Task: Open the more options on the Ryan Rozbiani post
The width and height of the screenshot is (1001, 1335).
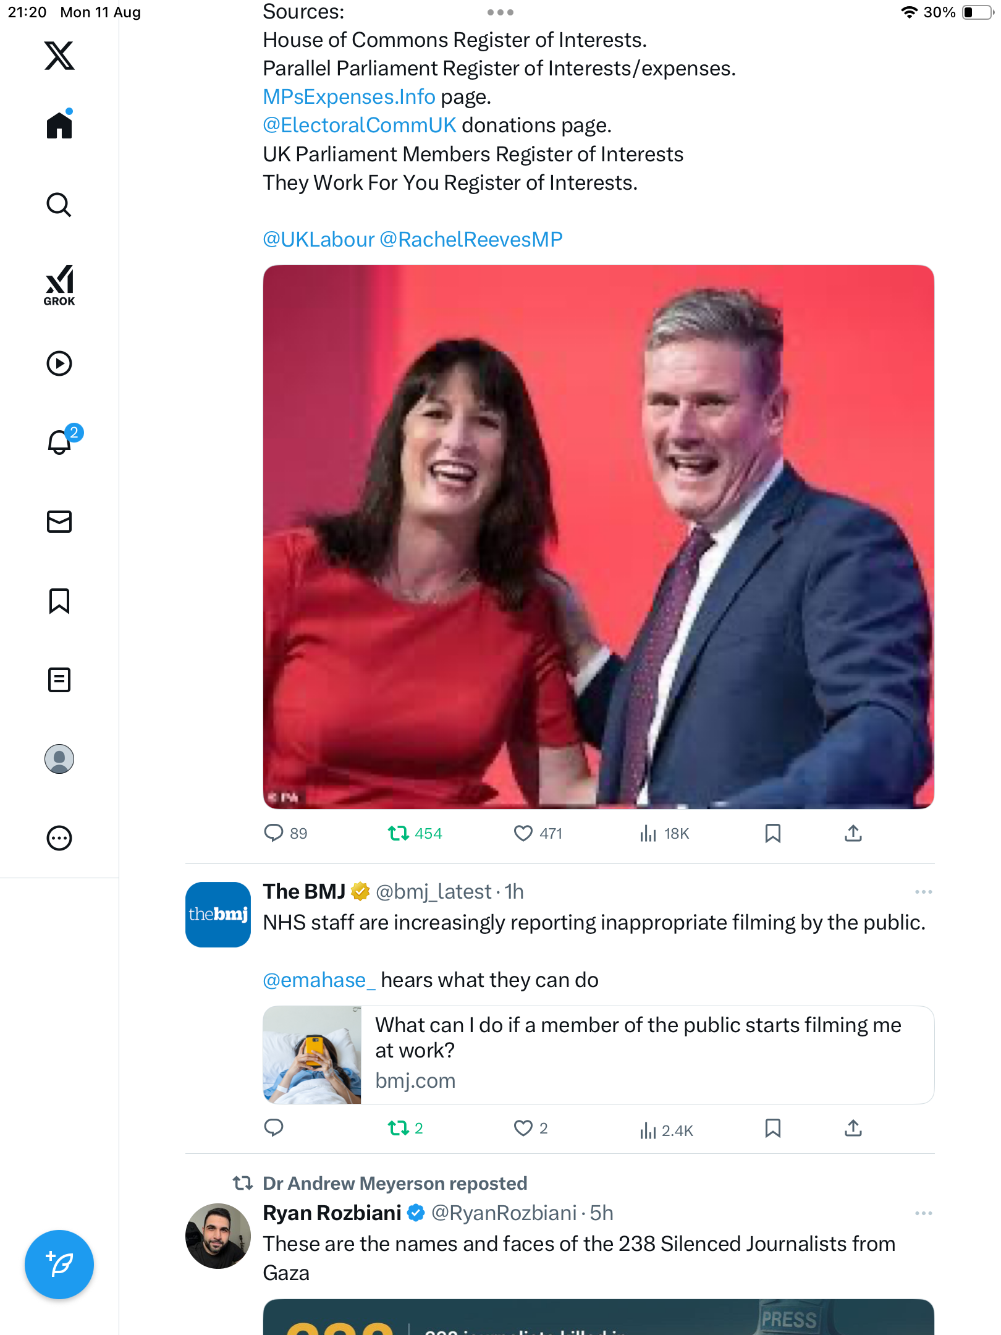Action: (x=923, y=1213)
